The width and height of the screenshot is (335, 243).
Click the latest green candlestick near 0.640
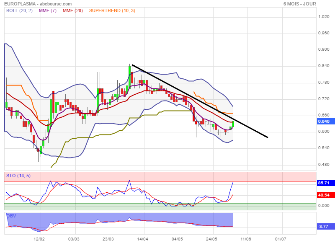233,124
